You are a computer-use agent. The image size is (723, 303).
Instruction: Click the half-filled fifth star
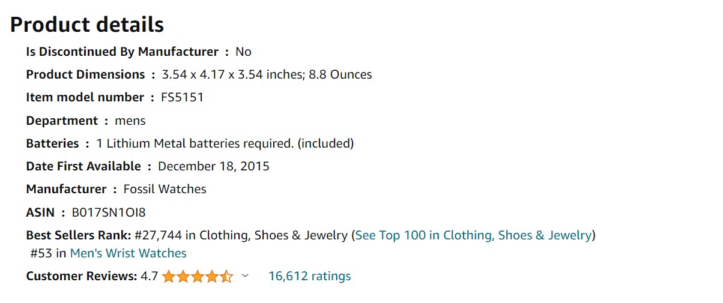(x=226, y=277)
